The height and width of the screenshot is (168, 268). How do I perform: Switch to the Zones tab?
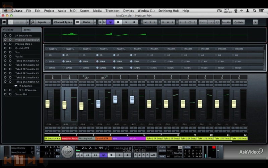click(x=31, y=30)
